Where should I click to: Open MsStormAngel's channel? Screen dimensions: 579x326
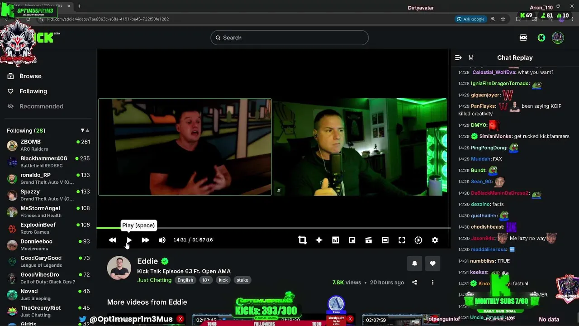pyautogui.click(x=48, y=211)
